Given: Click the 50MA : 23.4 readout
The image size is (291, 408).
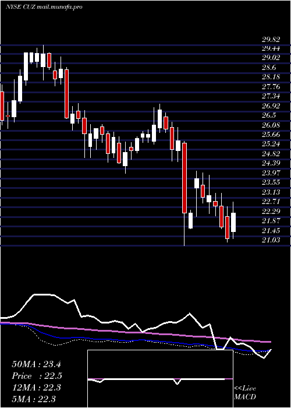Looking at the screenshot, I should [36, 364].
